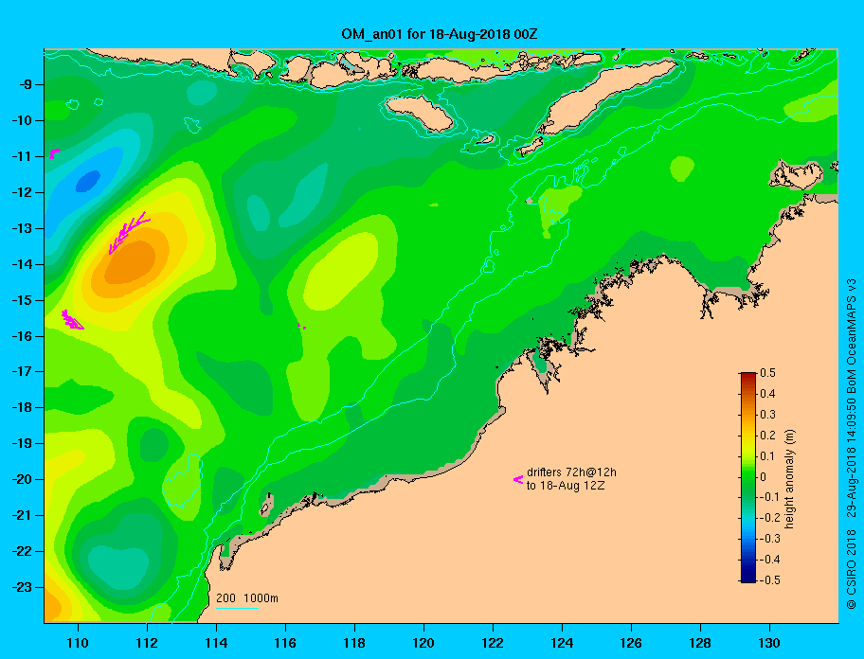Click the CSIRO BoM OceanMAPS copyright text
The image size is (864, 659).
[852, 444]
